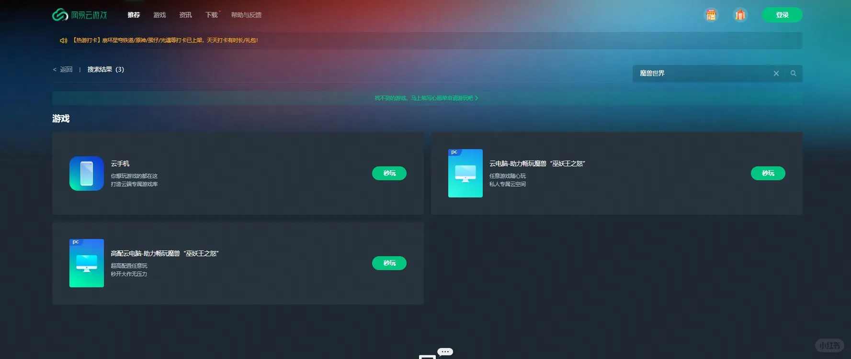Open the NetEase Cloud Gaming logo
Image resolution: width=851 pixels, height=359 pixels.
pyautogui.click(x=79, y=15)
